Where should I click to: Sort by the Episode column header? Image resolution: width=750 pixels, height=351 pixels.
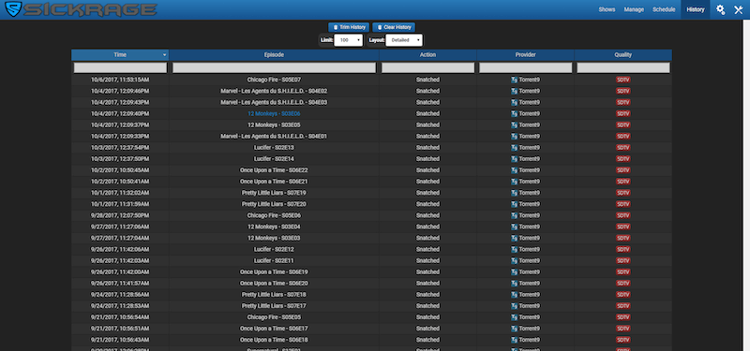(274, 55)
